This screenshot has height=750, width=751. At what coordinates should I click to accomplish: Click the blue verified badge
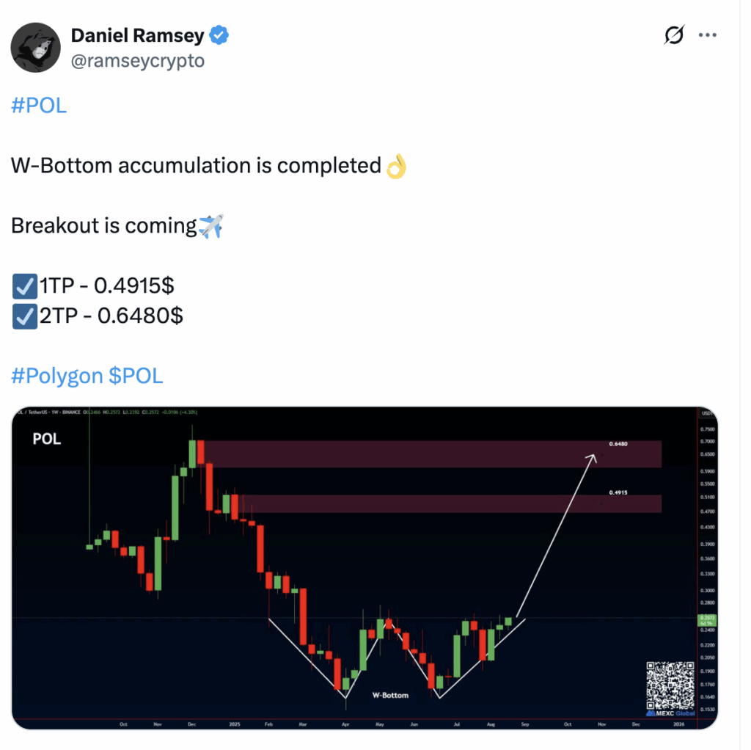coord(219,35)
